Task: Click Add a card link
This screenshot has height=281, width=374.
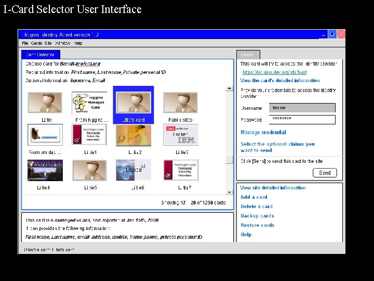Action: [254, 197]
